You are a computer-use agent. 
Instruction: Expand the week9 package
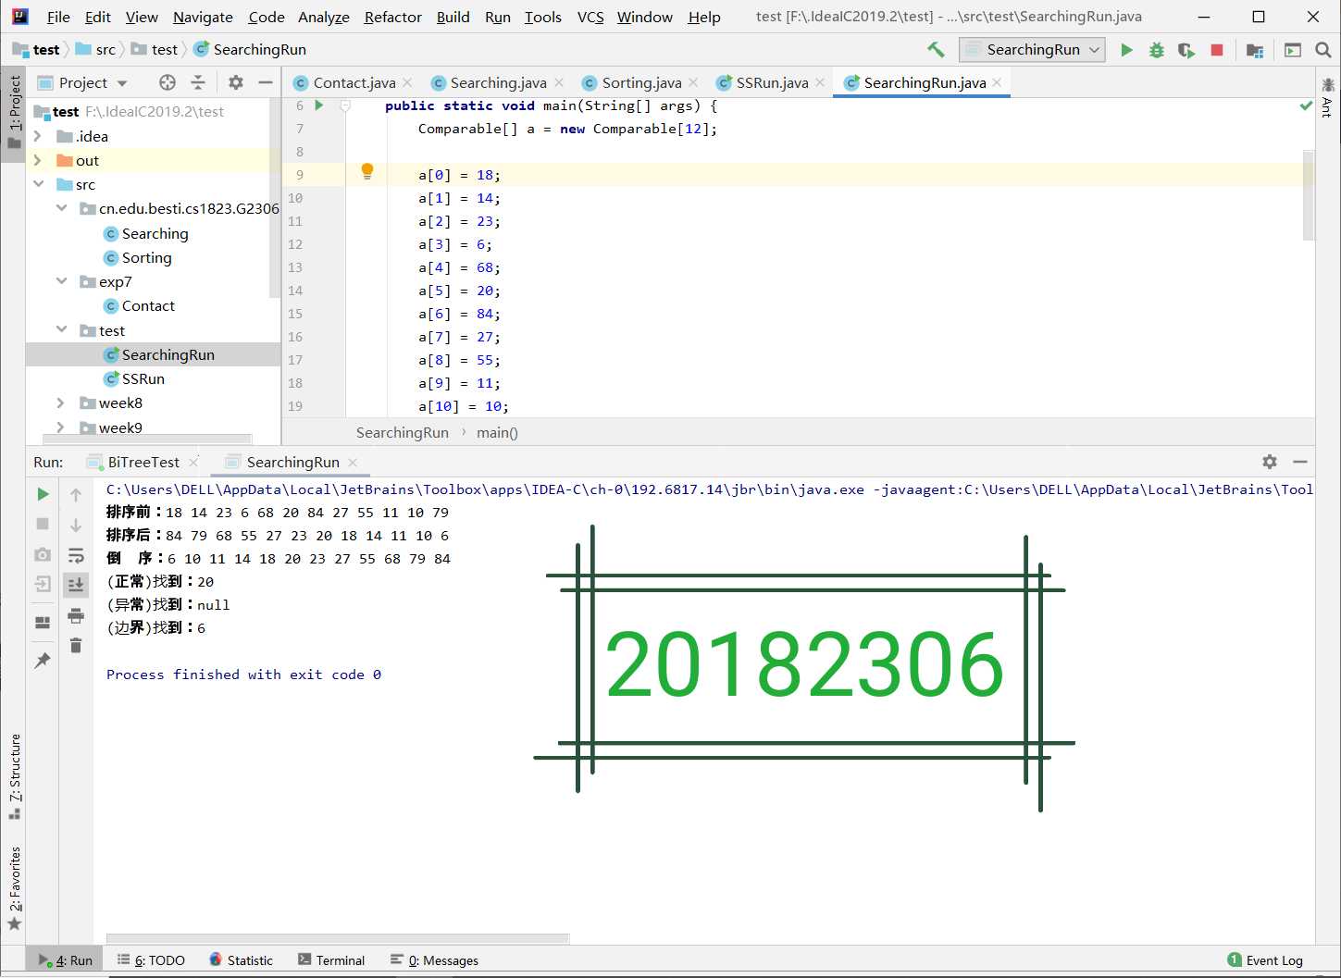pyautogui.click(x=60, y=427)
